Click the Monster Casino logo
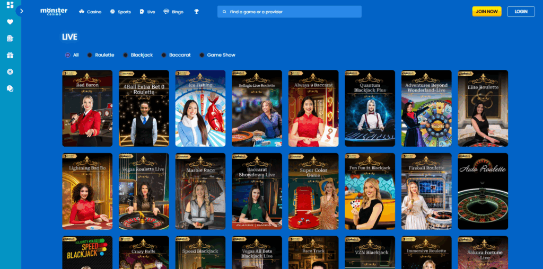The width and height of the screenshot is (543, 269). pos(54,12)
